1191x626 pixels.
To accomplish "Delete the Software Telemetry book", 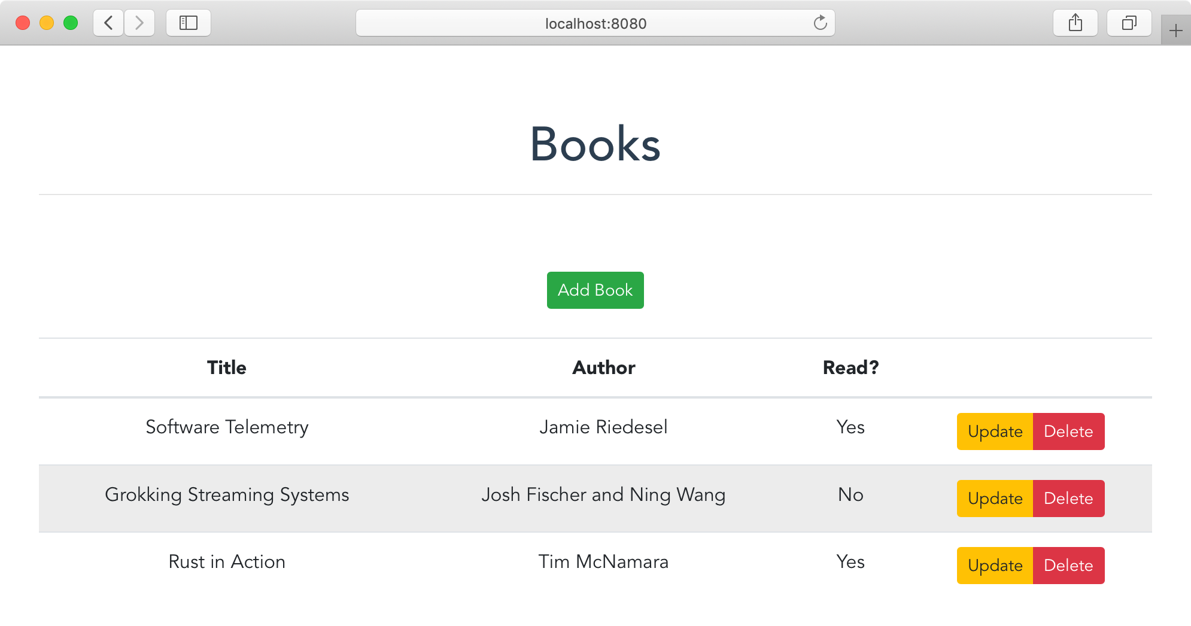I will click(1068, 431).
